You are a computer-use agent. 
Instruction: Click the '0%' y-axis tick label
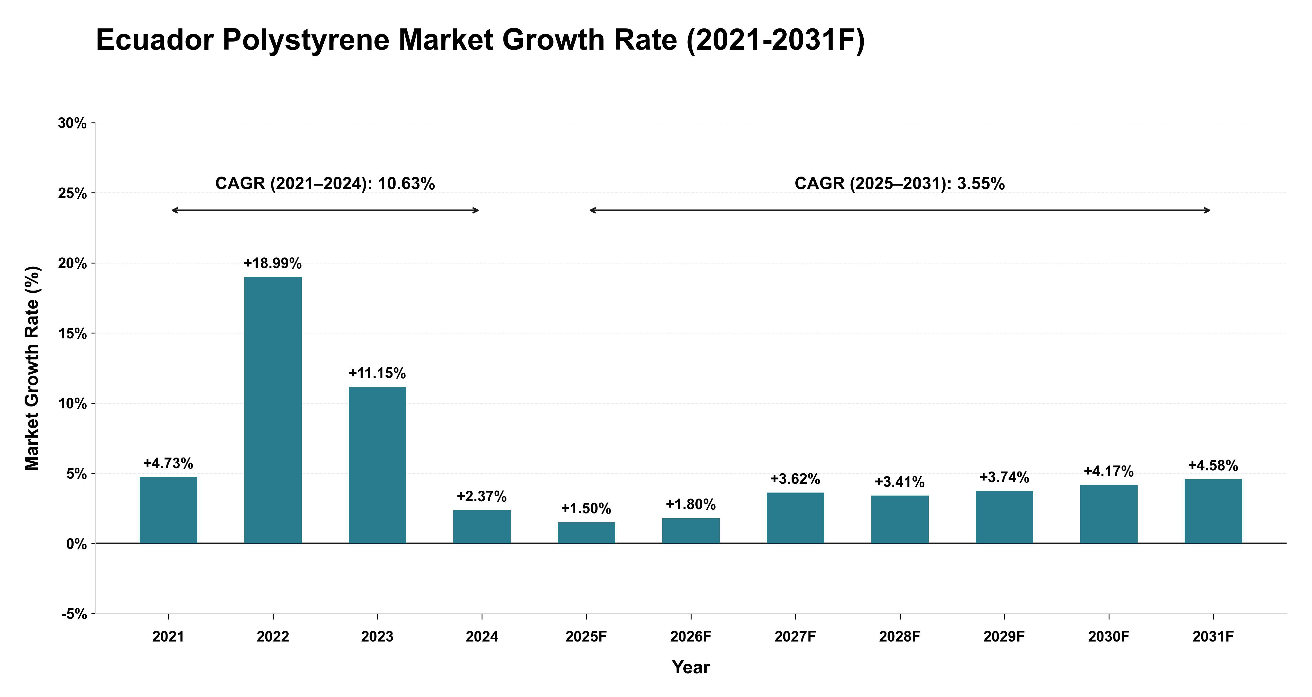[x=77, y=544]
